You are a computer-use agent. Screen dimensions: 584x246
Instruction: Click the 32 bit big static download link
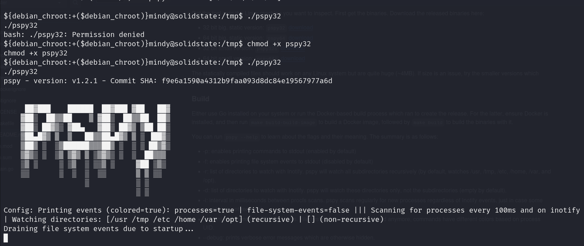tap(300, 27)
